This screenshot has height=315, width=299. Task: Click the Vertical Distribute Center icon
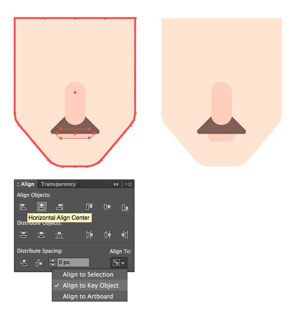pyautogui.click(x=41, y=235)
